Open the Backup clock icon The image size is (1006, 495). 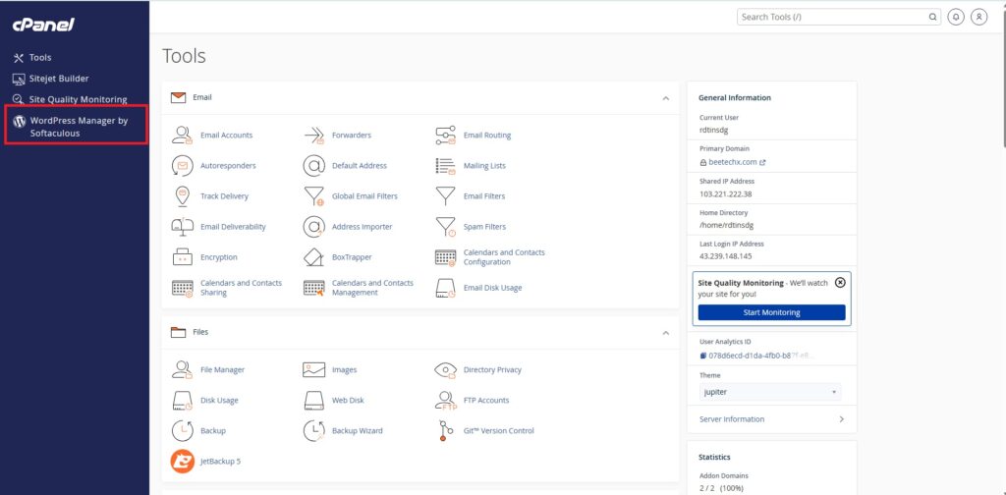(x=182, y=431)
